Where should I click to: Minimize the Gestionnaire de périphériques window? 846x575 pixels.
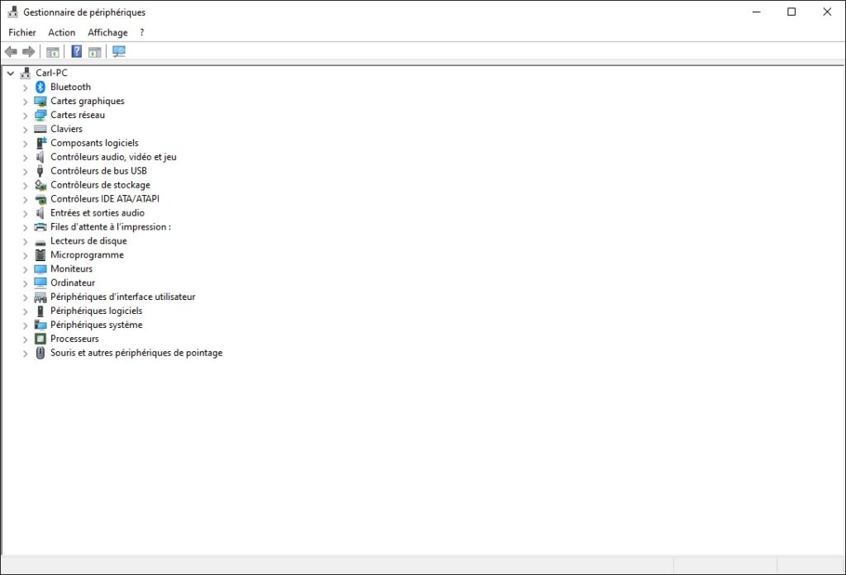pyautogui.click(x=757, y=12)
